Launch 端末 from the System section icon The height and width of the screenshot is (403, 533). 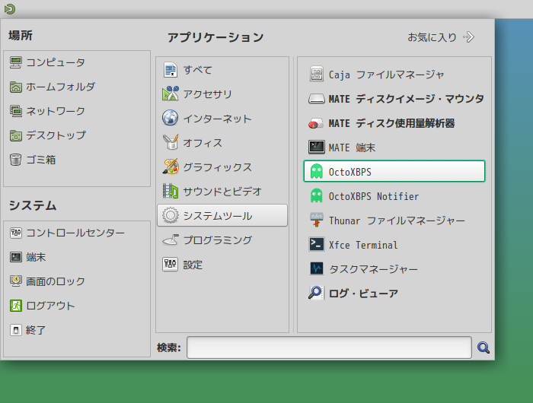[16, 257]
